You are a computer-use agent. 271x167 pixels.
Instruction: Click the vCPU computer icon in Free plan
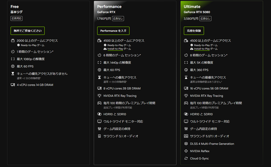pos(13,85)
